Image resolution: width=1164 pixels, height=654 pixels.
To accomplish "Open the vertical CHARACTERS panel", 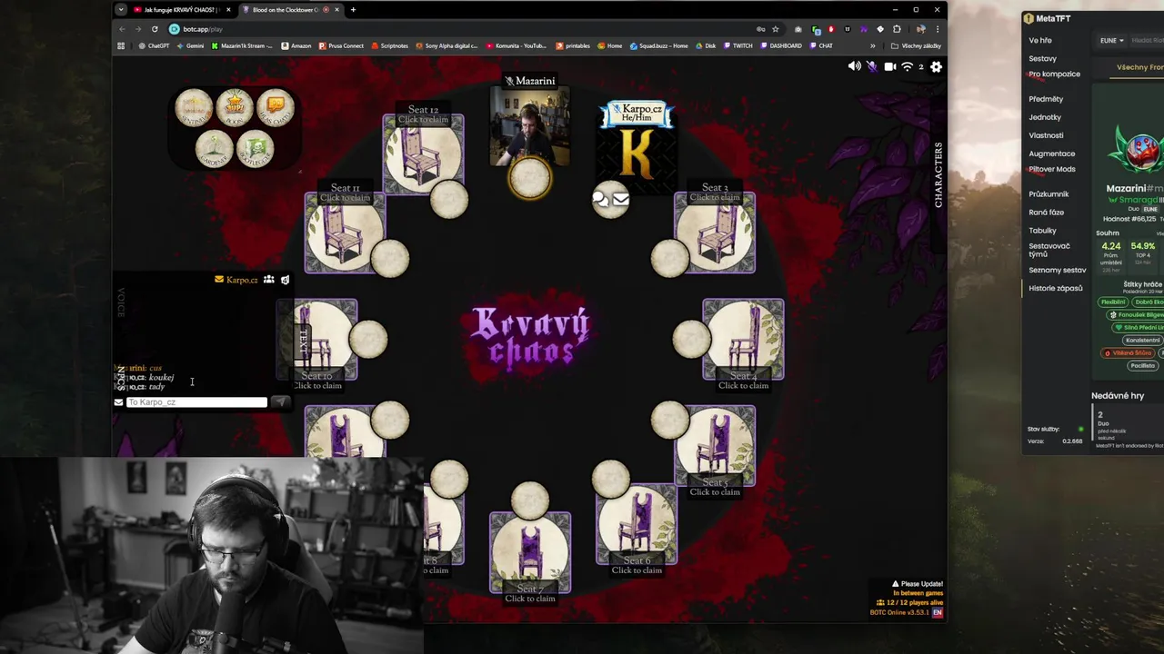I will pos(938,174).
